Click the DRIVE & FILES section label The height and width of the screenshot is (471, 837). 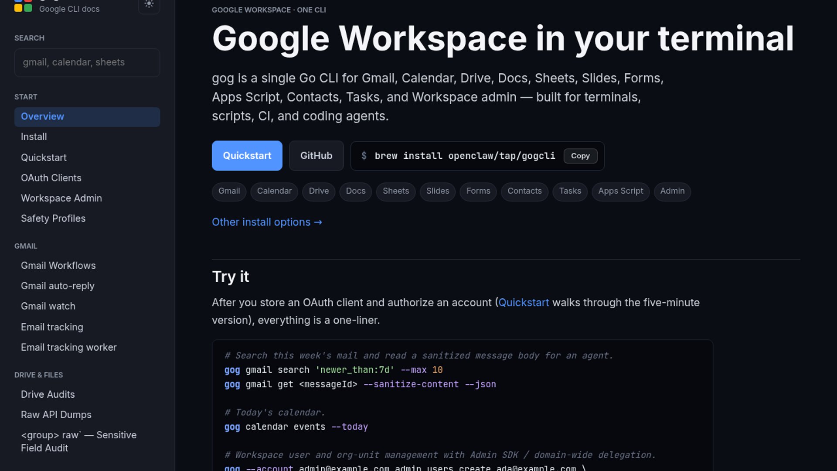pos(38,375)
